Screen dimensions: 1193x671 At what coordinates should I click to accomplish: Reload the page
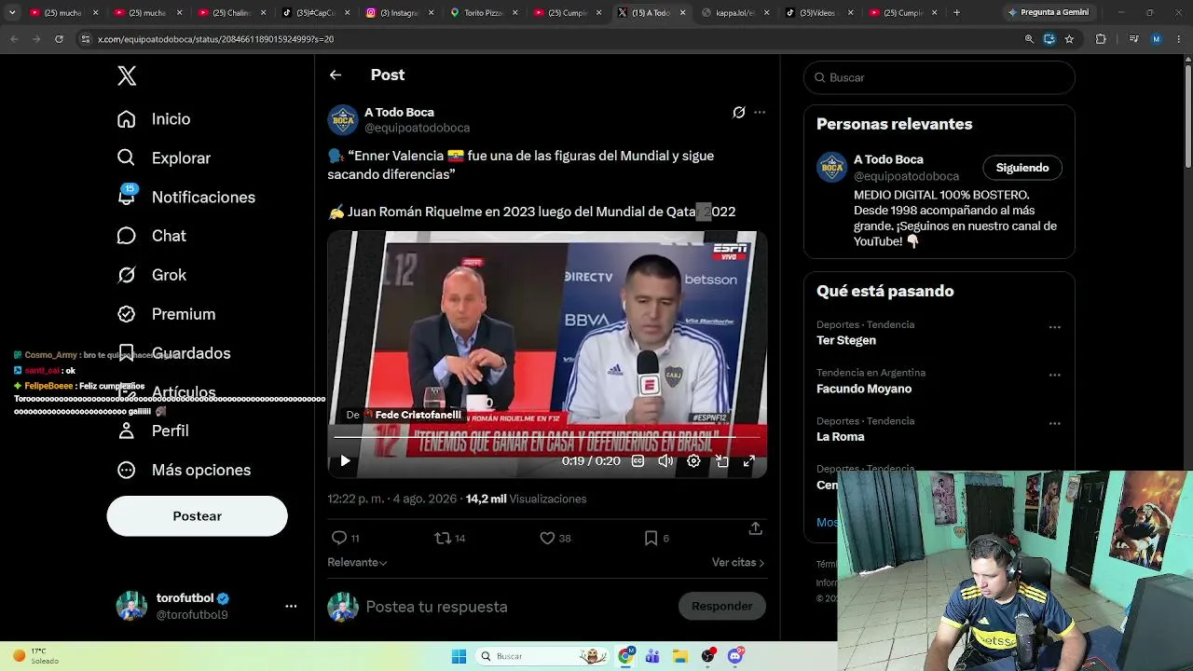59,39
